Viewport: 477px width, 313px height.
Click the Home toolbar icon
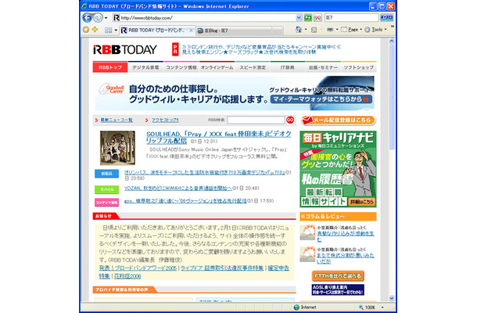(x=299, y=30)
